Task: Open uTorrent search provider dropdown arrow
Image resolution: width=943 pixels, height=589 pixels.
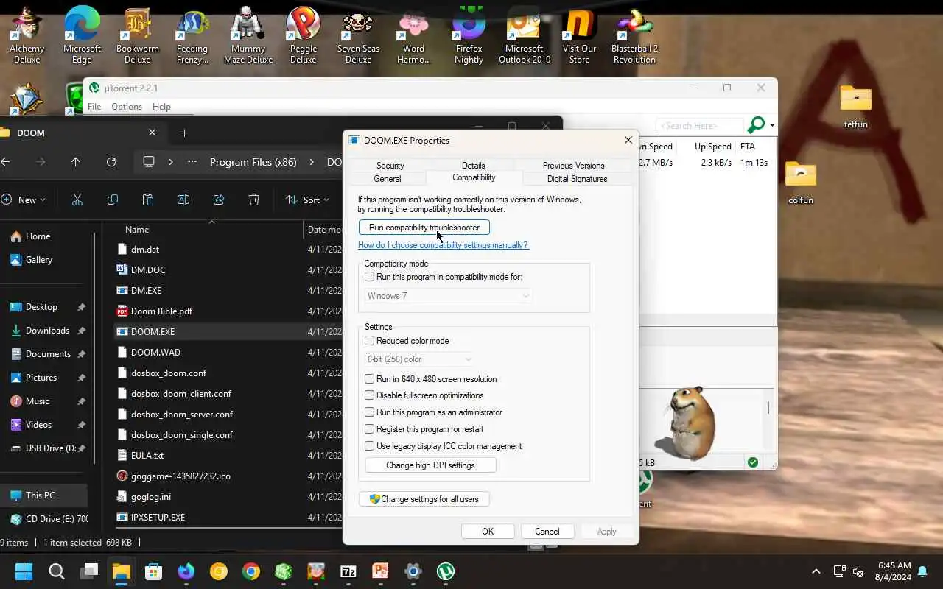Action: (x=772, y=125)
